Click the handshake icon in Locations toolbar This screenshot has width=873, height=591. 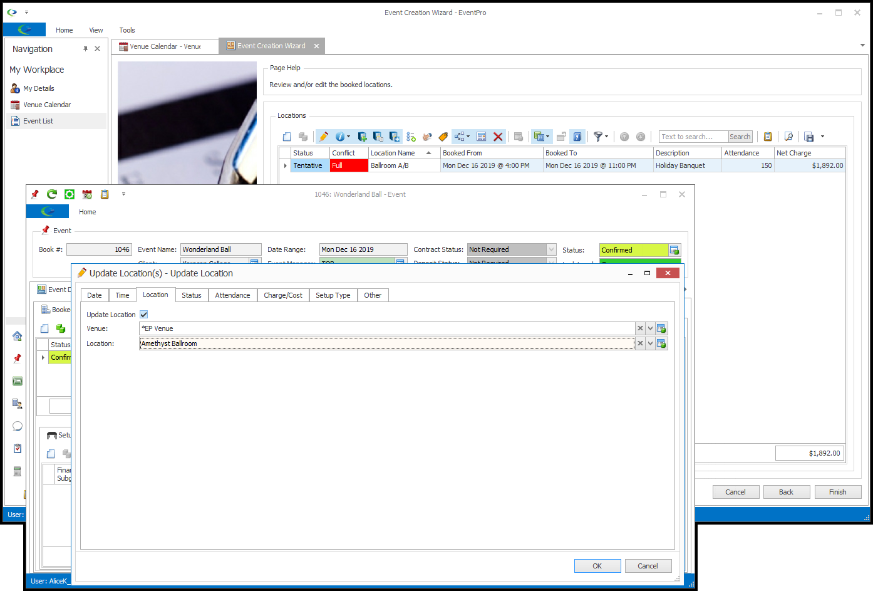(427, 137)
